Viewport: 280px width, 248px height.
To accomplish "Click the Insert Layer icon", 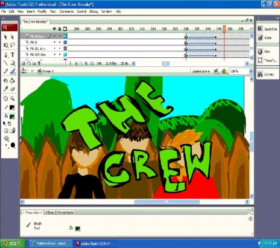I will [x=24, y=63].
